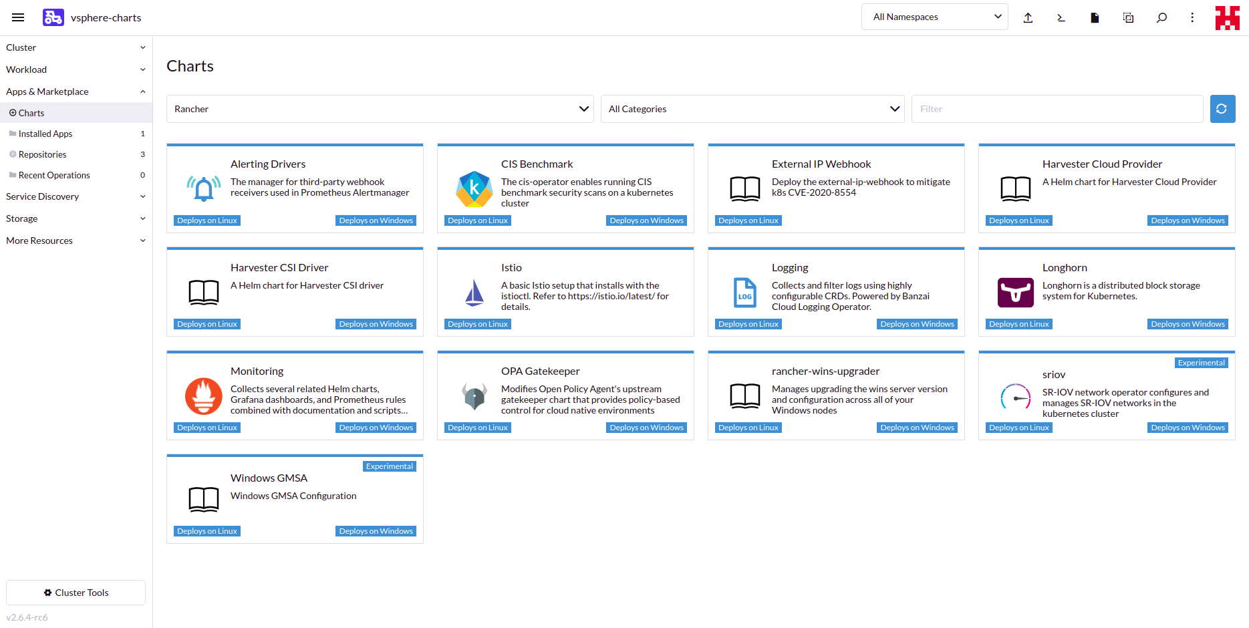
Task: Expand the Service Discovery section
Action: coord(76,196)
